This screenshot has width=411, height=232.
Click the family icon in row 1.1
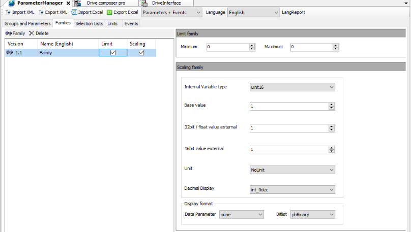(x=10, y=53)
